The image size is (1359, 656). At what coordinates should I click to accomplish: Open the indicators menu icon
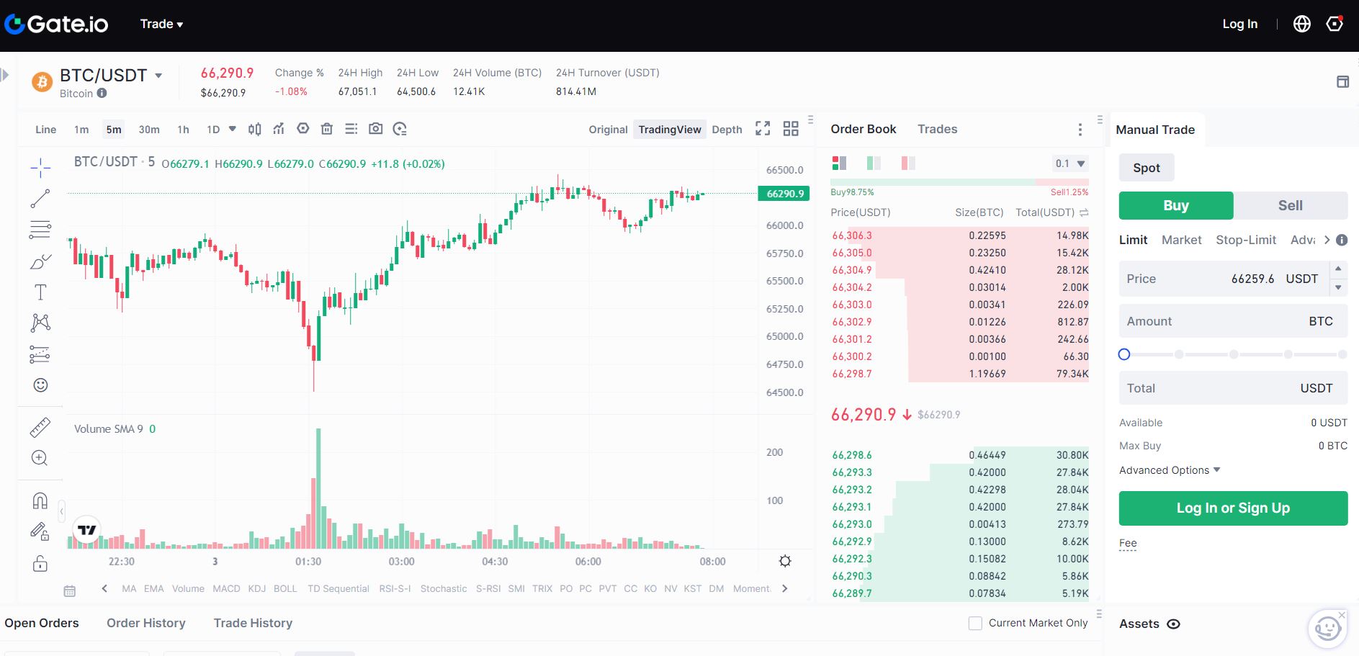279,129
